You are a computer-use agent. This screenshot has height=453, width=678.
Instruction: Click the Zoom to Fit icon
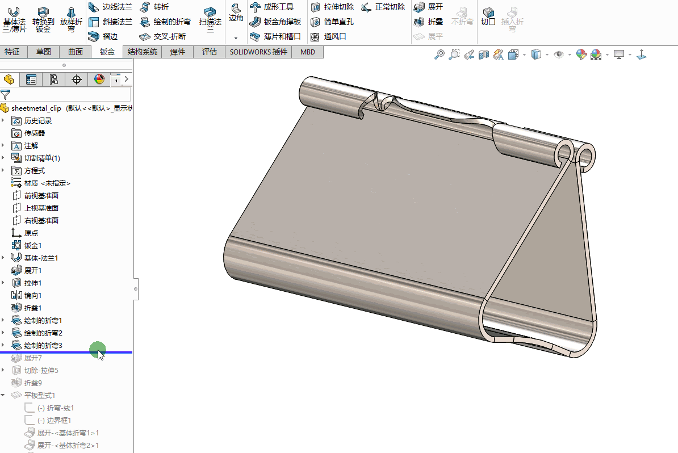click(x=440, y=54)
